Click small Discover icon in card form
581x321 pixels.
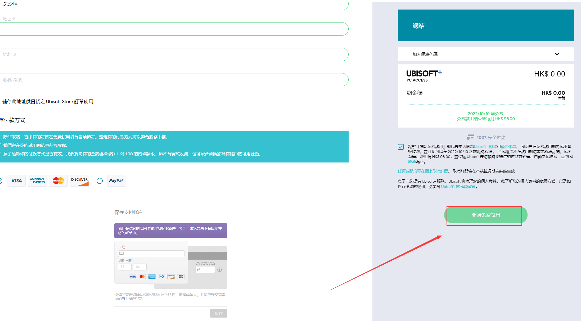pyautogui.click(x=171, y=277)
